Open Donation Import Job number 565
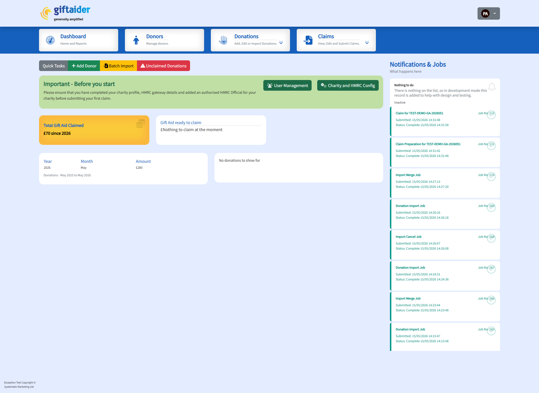 [445, 337]
